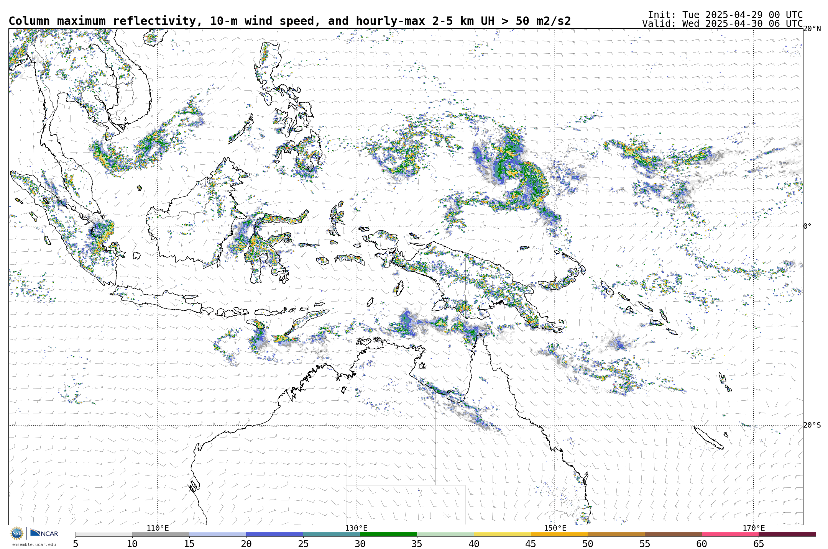
Task: Select the 60-65 dBZ pink swatch
Action: [x=730, y=534]
